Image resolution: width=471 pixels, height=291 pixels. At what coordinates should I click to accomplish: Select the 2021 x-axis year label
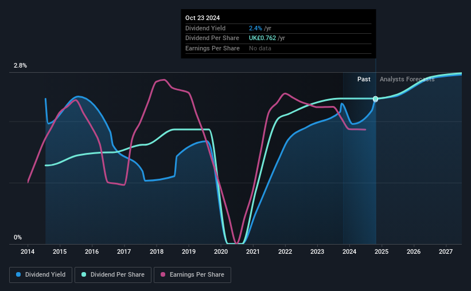click(253, 251)
